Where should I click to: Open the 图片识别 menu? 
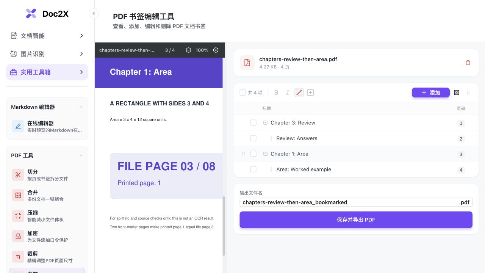47,54
